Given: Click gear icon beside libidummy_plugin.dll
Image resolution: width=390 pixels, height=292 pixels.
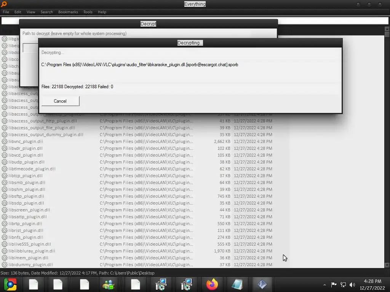Looking at the screenshot, I should (x=5, y=265).
